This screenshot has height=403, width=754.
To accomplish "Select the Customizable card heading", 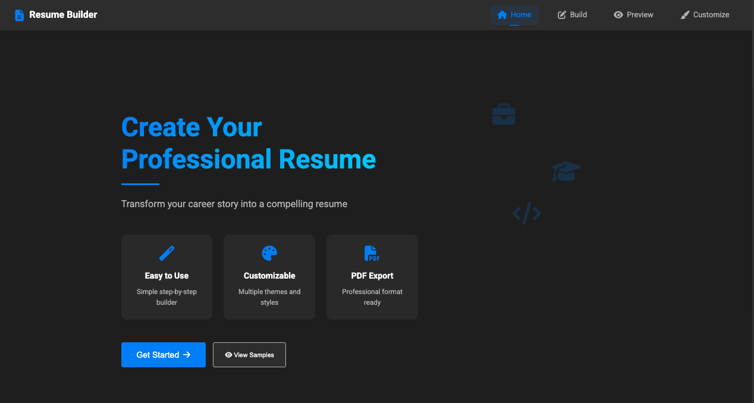I will point(269,276).
